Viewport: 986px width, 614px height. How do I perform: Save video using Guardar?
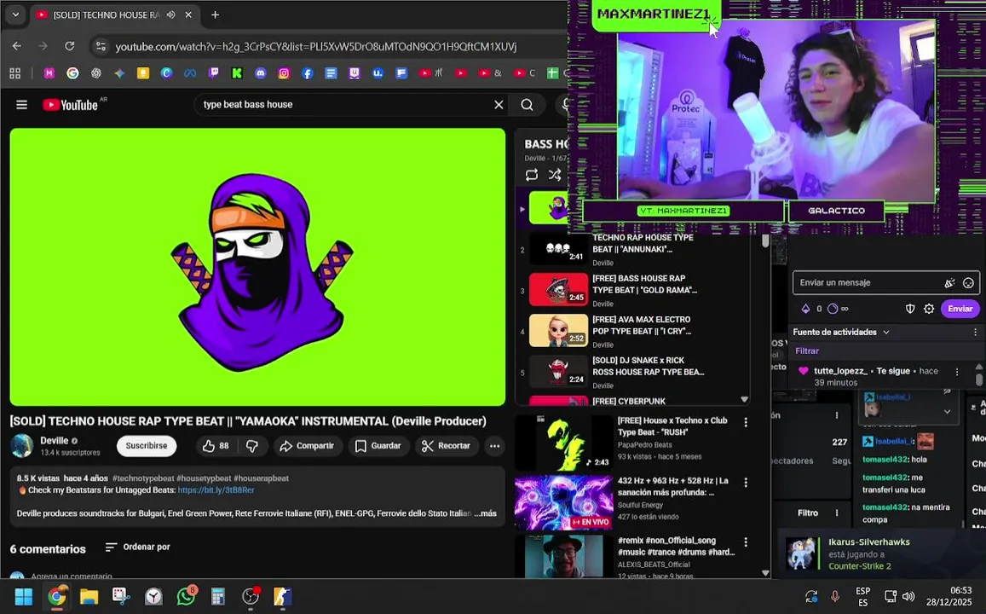(378, 445)
